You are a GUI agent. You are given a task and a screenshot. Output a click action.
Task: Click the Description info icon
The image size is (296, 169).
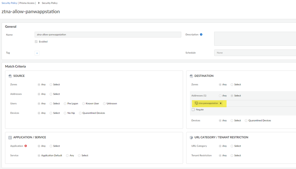(201, 35)
